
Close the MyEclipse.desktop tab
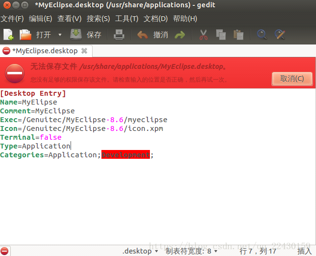tap(84, 51)
